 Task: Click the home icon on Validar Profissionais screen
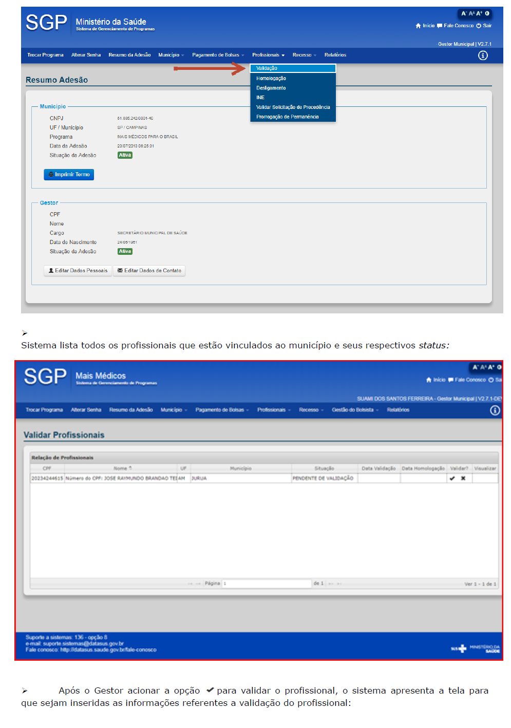pos(429,380)
